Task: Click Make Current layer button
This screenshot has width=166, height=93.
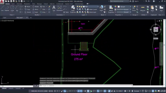Action: point(92,9)
